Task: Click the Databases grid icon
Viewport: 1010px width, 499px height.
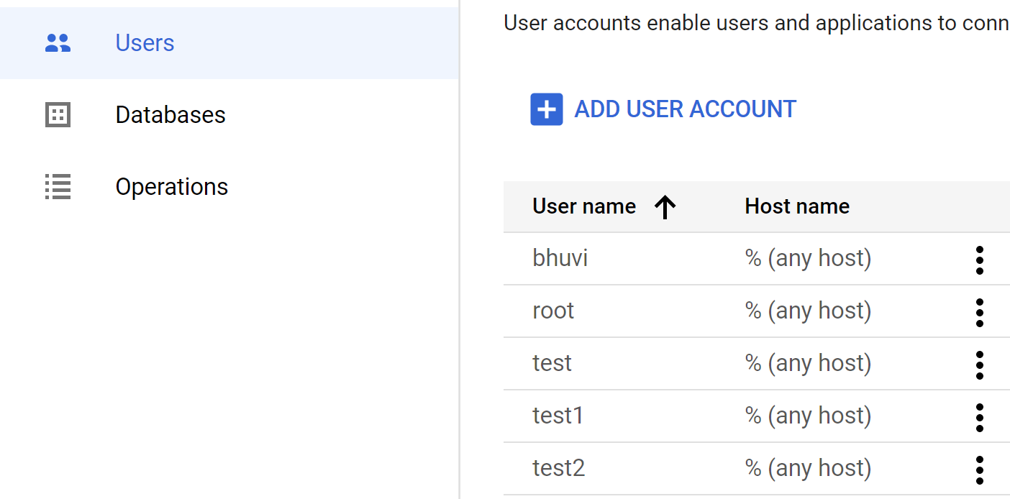Action: (58, 115)
